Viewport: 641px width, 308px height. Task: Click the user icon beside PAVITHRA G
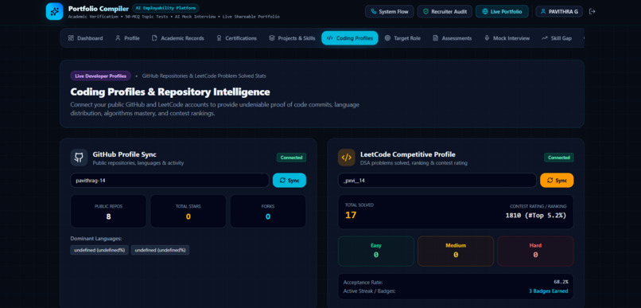[x=543, y=11]
